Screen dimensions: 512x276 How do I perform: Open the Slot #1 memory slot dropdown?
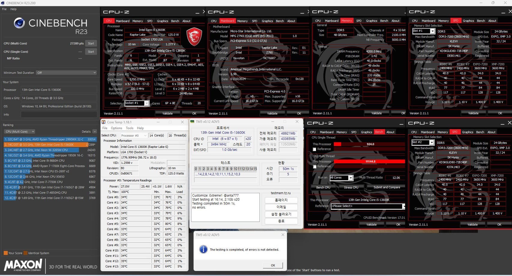point(423,31)
